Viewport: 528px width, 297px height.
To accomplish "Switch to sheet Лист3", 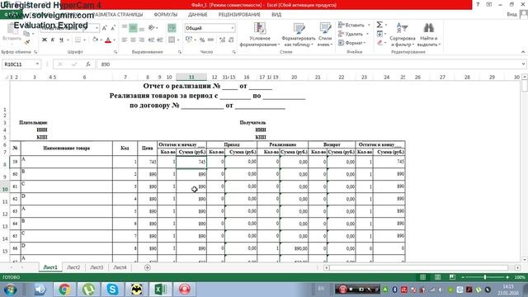I will [x=97, y=267].
